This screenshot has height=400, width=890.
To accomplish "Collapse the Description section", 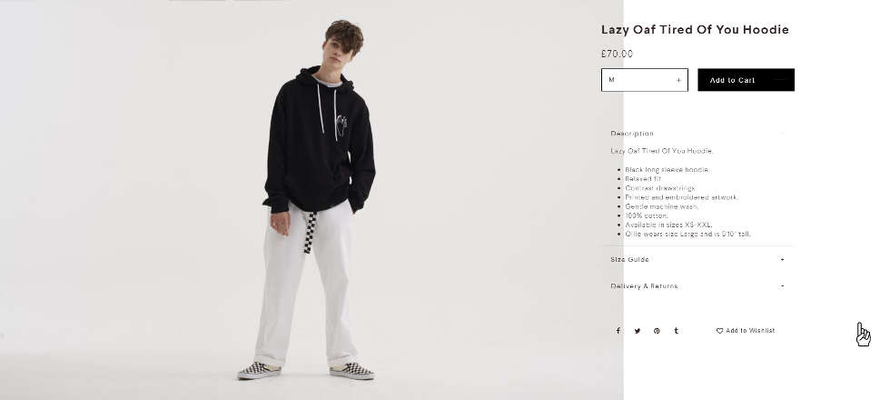I will click(697, 134).
